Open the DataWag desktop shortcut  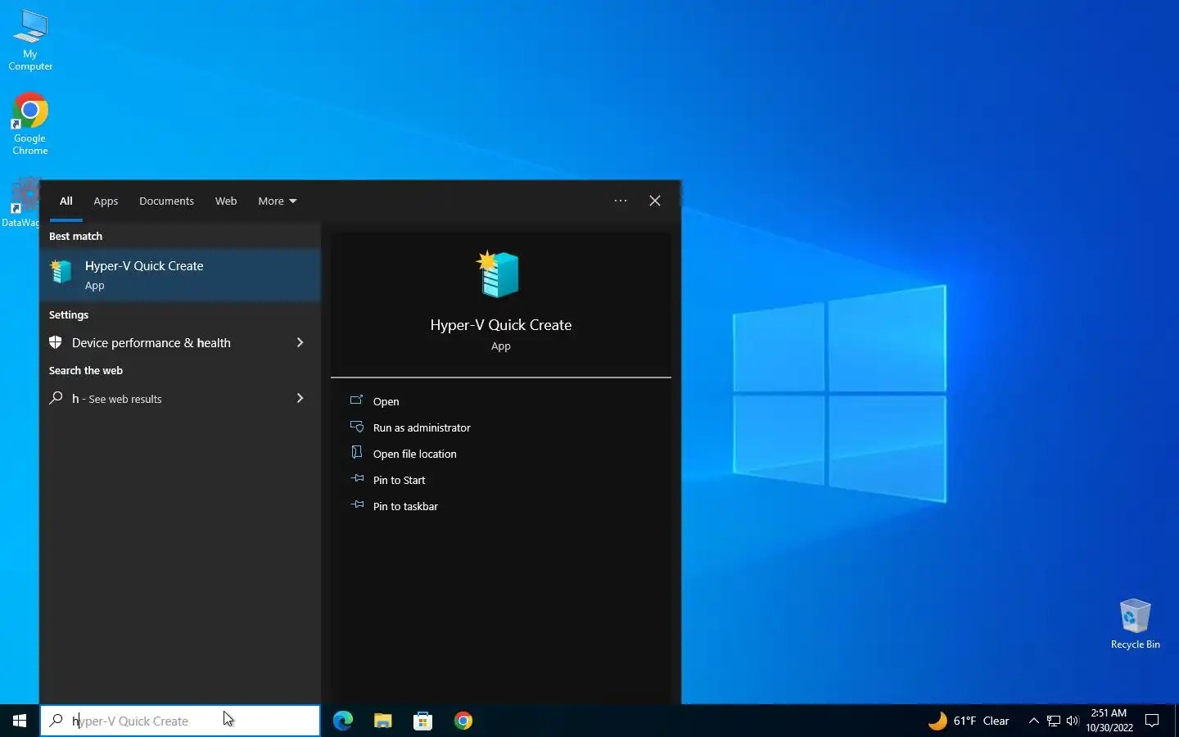[20, 203]
